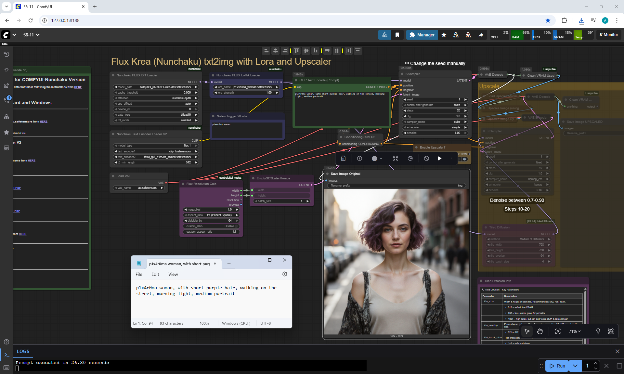
Task: Open queue history sidebar icon
Action: 6,54
